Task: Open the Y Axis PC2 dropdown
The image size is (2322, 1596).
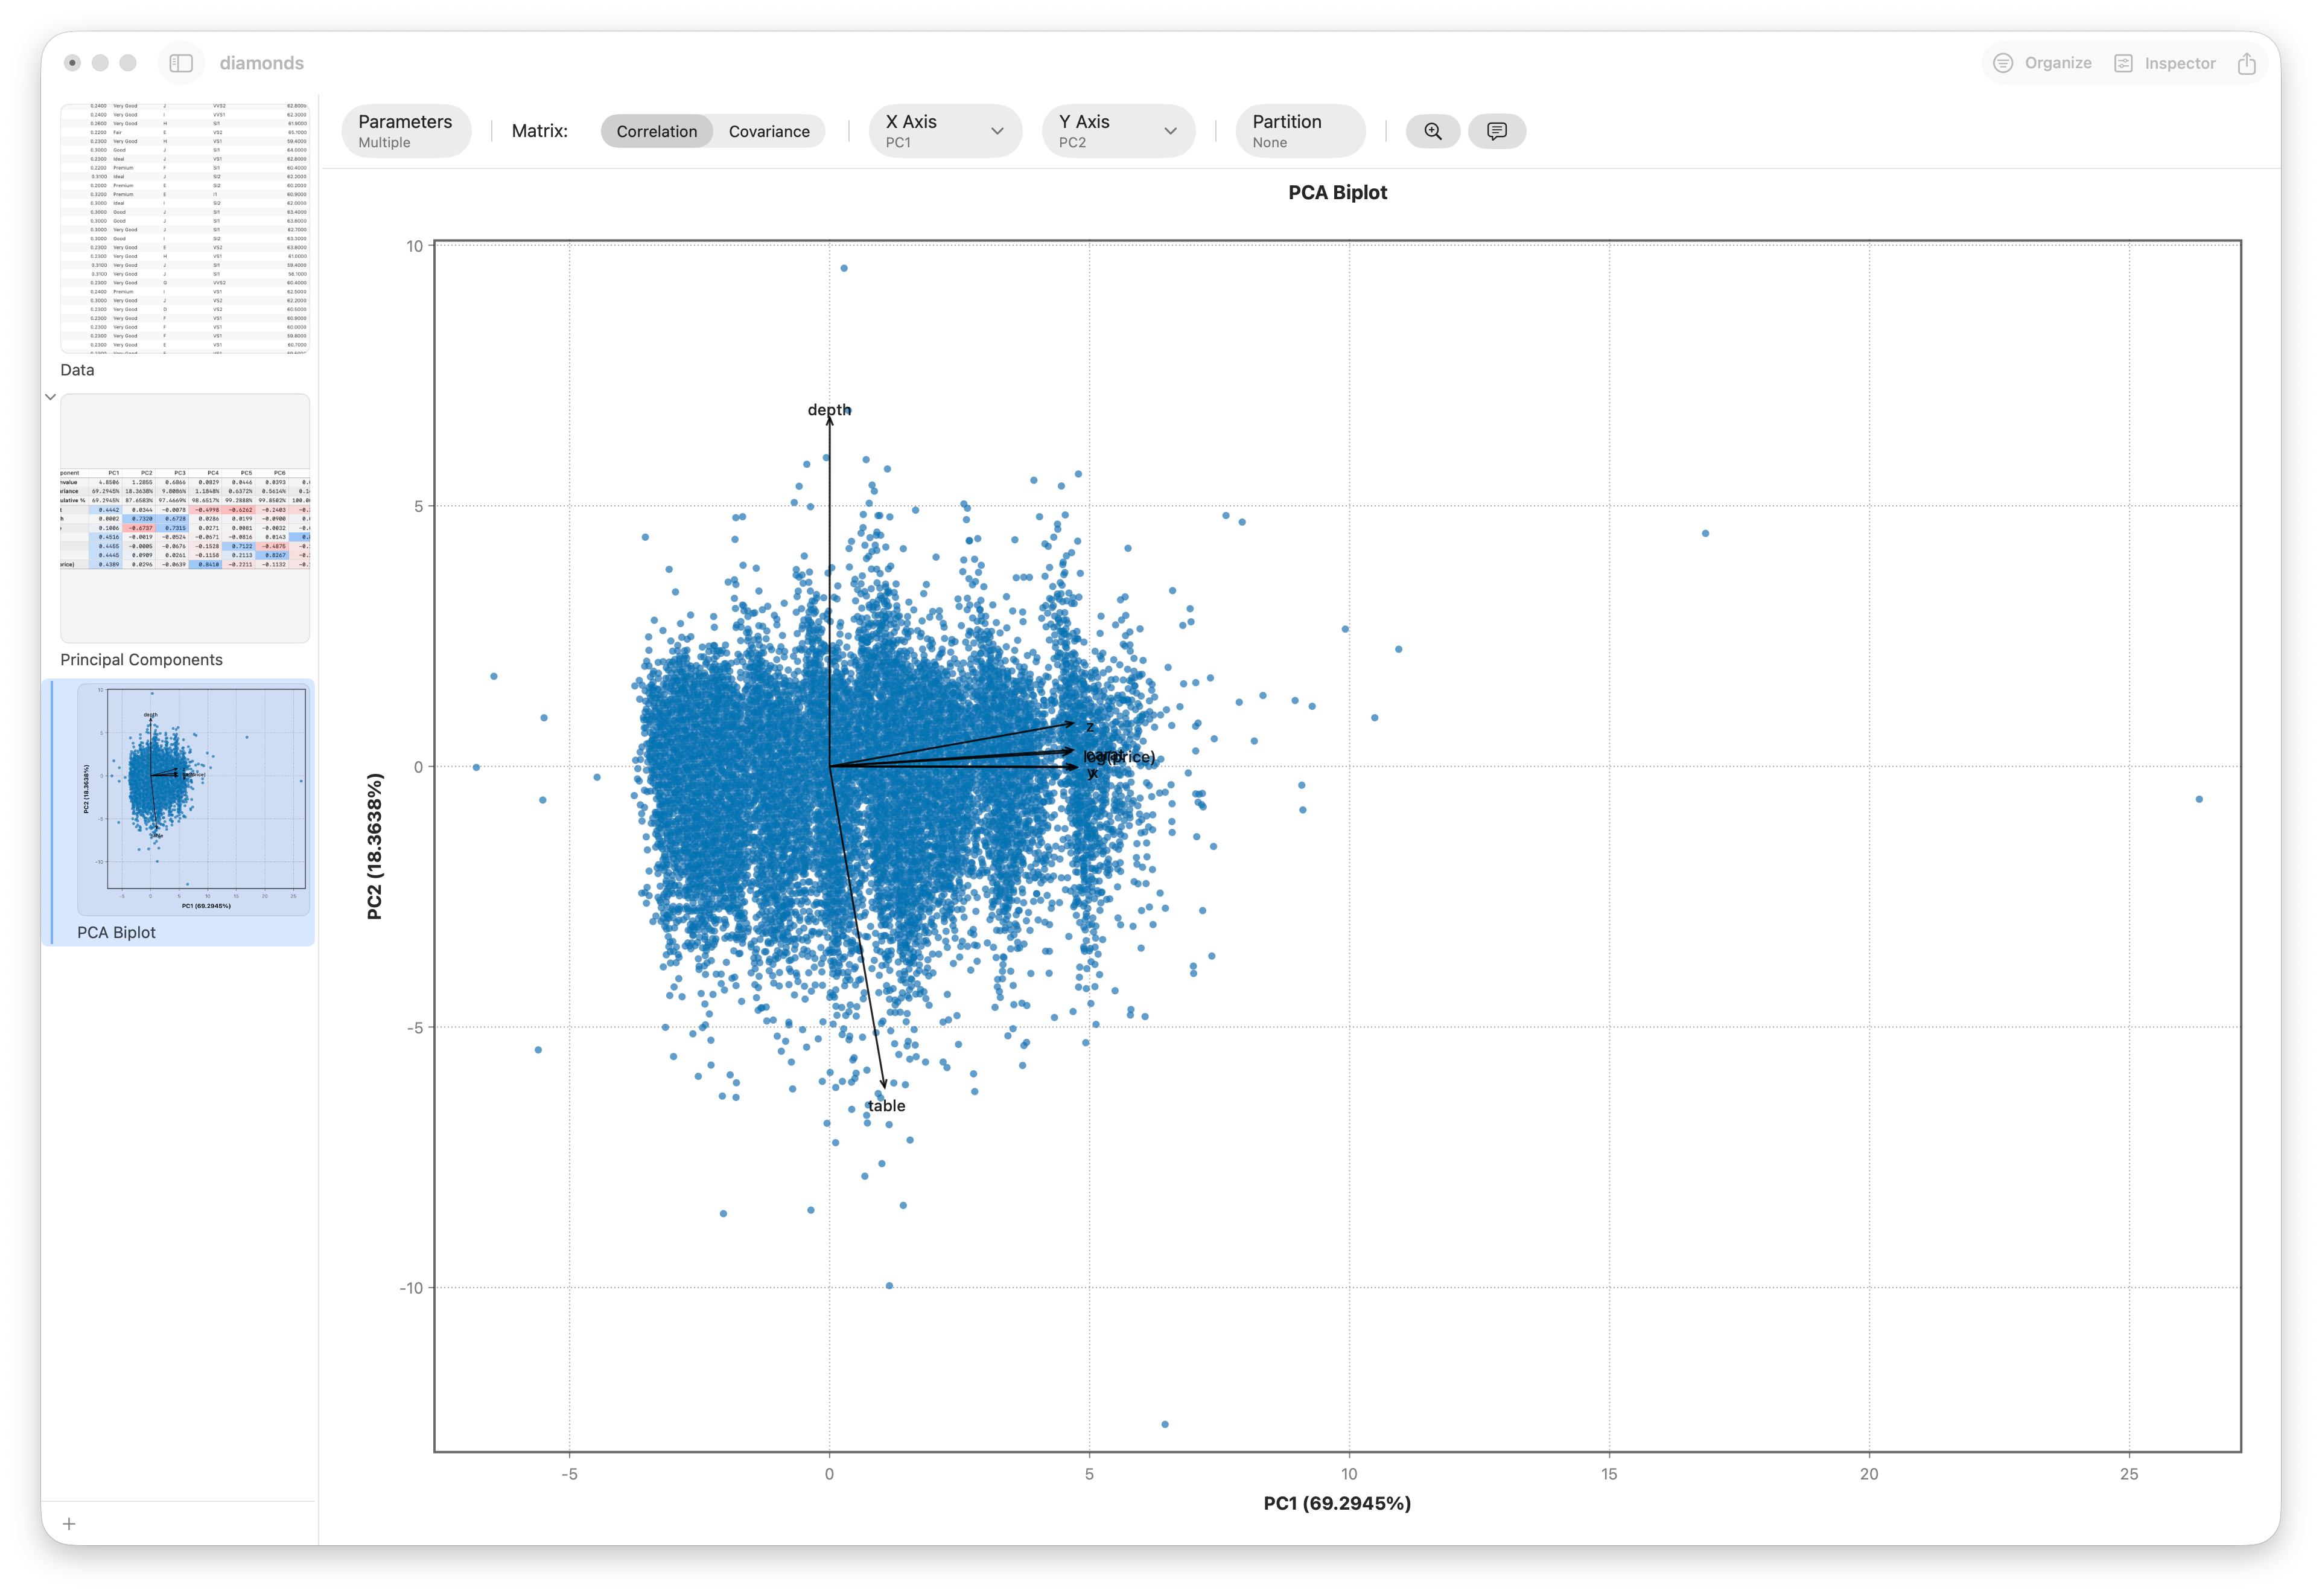Action: click(x=1118, y=131)
